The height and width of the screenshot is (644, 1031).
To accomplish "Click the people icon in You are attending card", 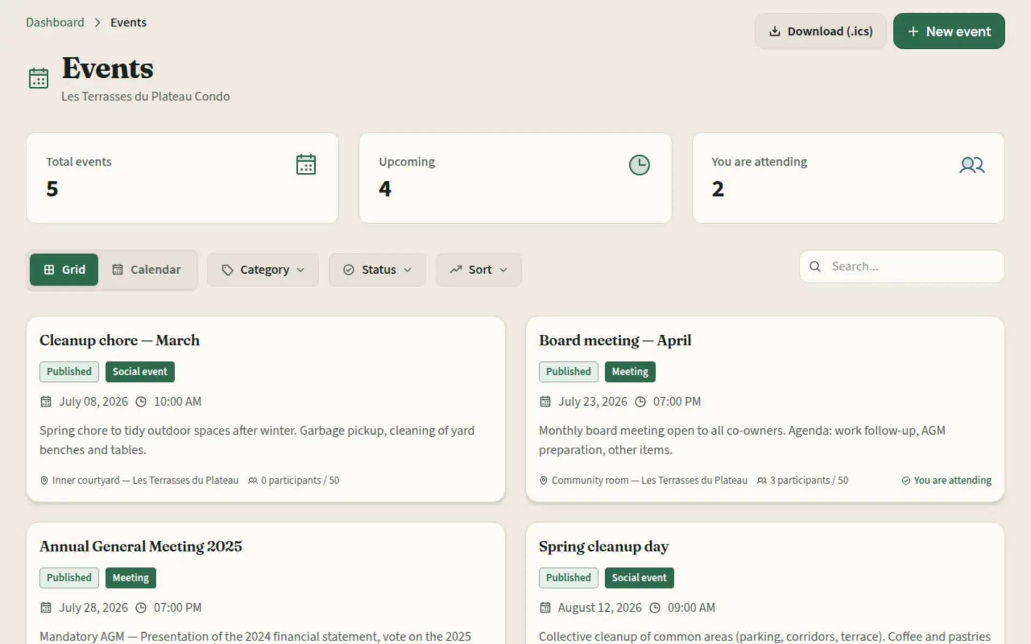I will point(972,165).
